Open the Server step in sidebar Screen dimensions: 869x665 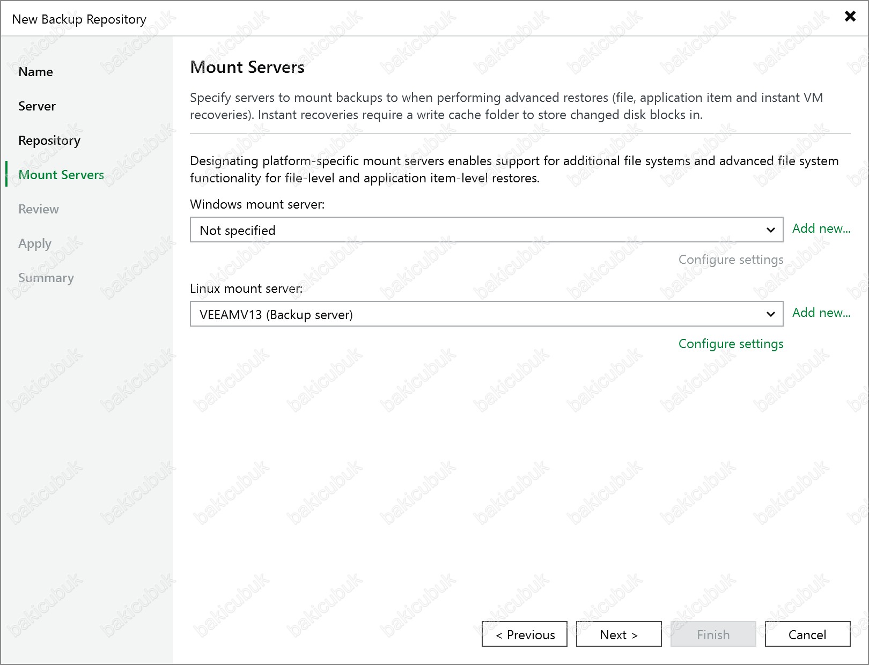coord(37,106)
